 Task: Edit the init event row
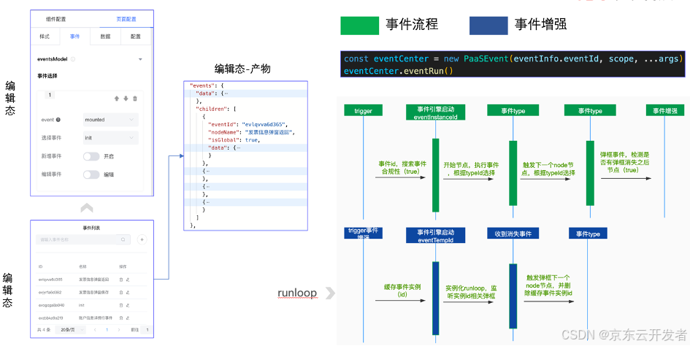pos(127,305)
